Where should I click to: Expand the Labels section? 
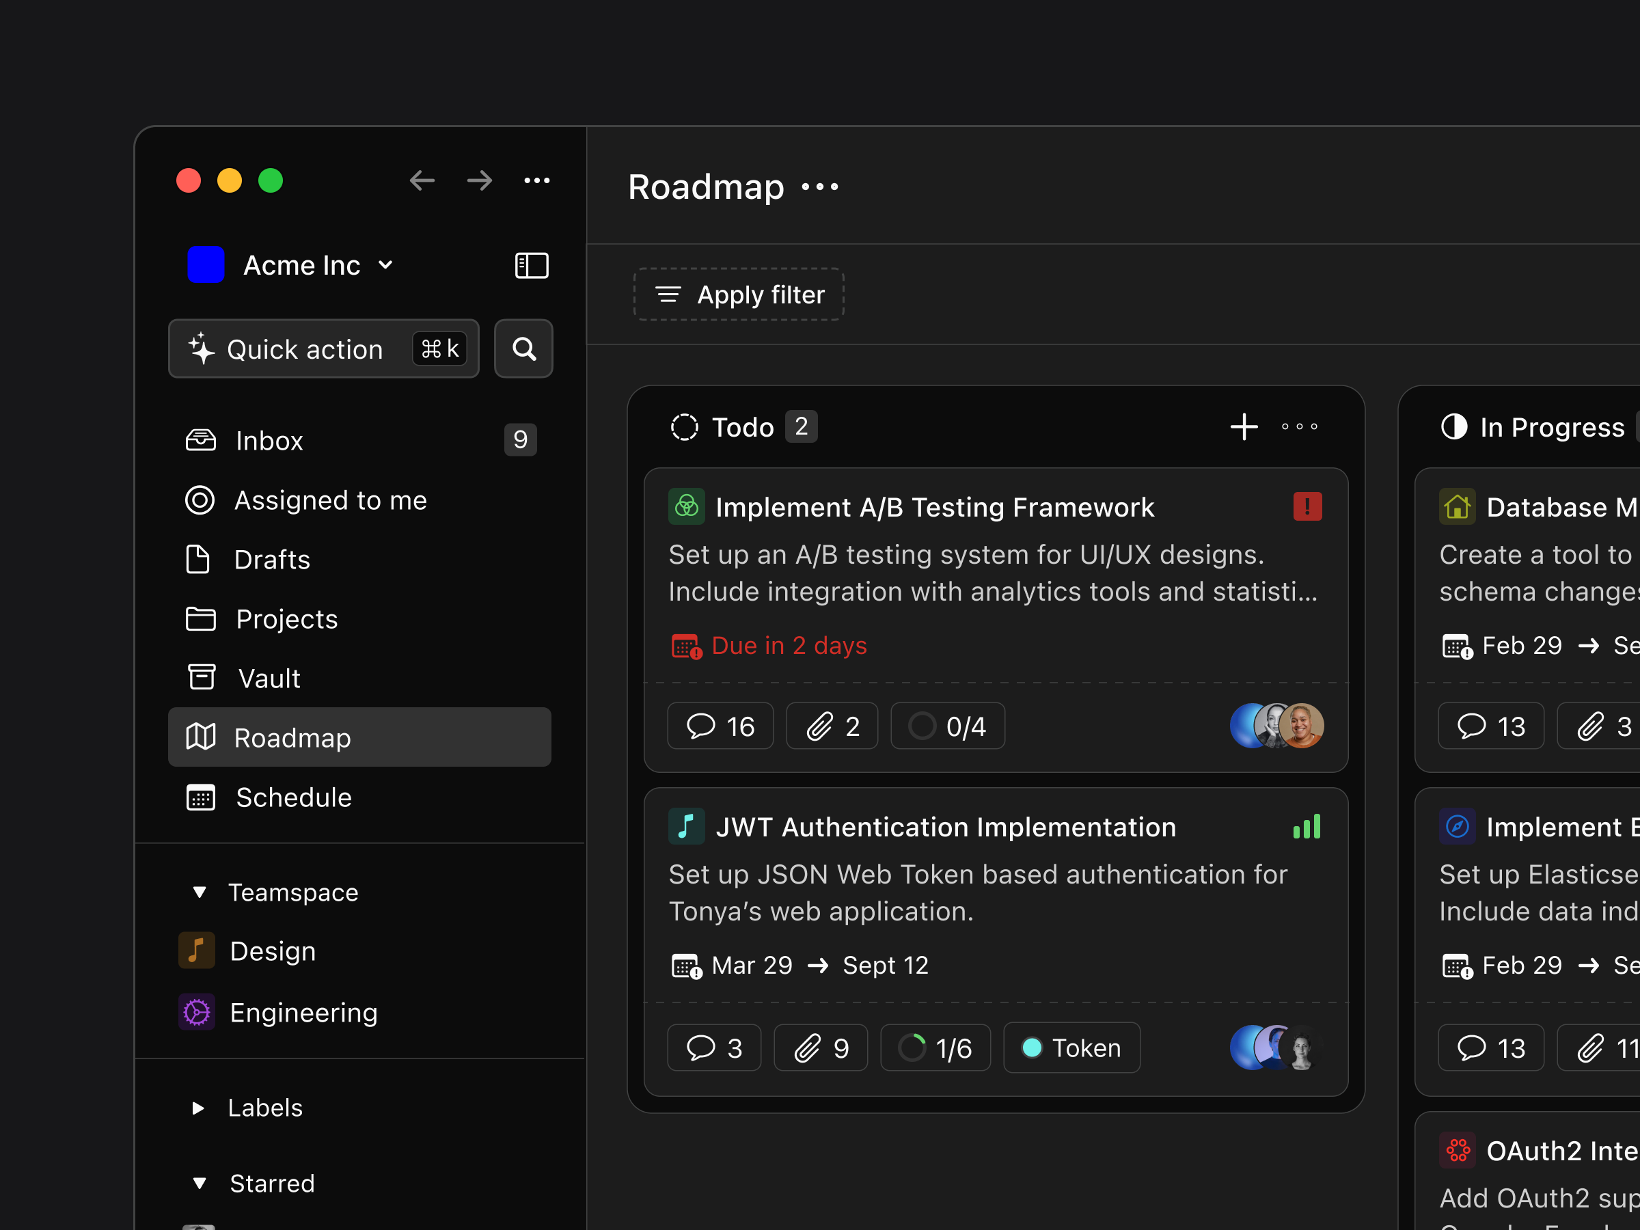pyautogui.click(x=198, y=1108)
